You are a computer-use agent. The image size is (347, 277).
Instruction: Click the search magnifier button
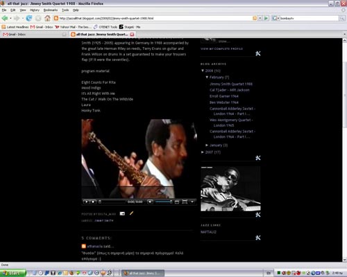342,18
